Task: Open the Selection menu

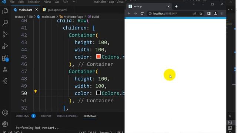Action: [34, 2]
